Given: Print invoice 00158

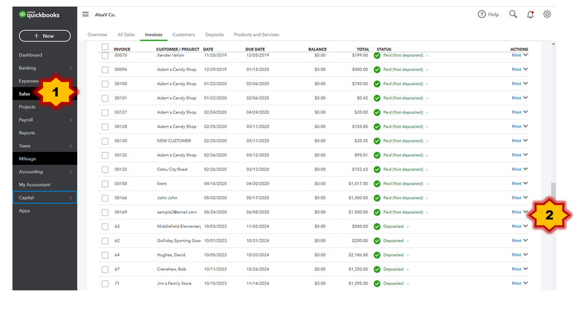Looking at the screenshot, I should click(516, 184).
